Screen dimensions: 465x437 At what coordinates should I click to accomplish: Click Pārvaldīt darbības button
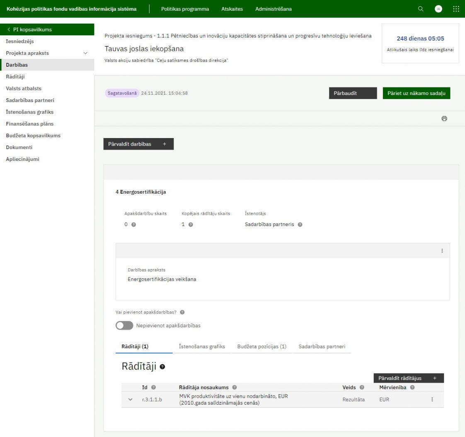[138, 144]
